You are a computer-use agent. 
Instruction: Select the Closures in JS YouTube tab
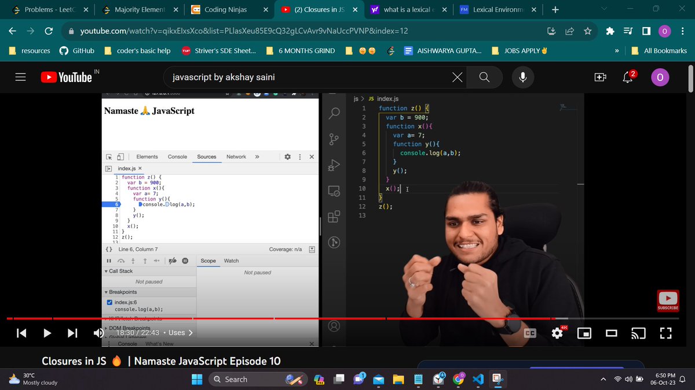(320, 10)
